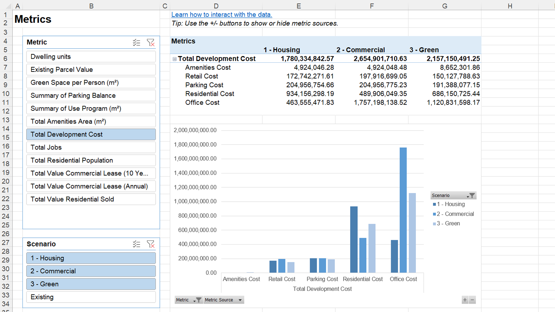
Task: Select the 2 - Commercial legend entry
Action: (x=453, y=214)
